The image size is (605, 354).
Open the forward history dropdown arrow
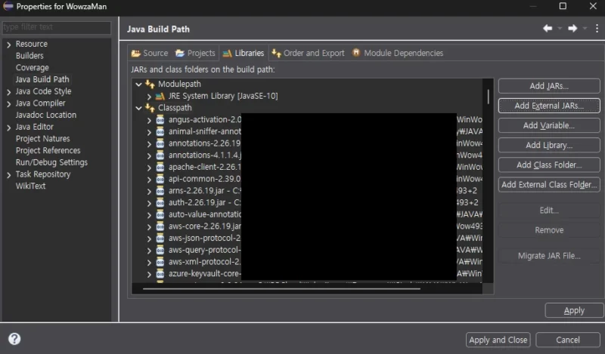(x=585, y=29)
